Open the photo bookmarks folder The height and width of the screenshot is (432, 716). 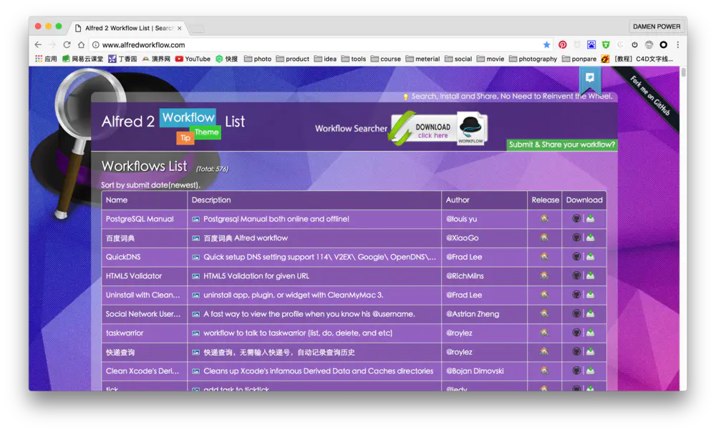[258, 59]
